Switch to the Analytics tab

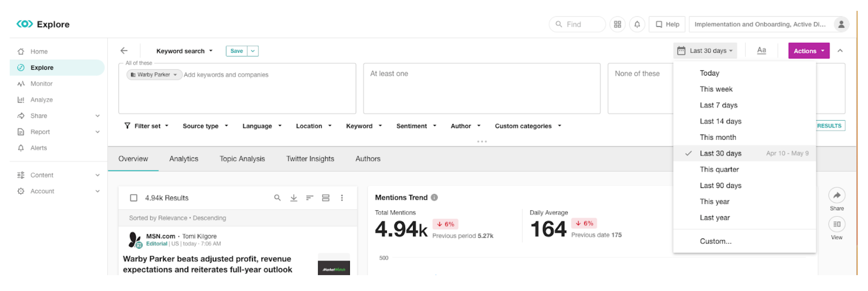(184, 159)
